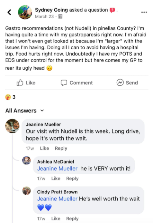
Task: Reply to Cindy Pratt Brown's comment
Action: coord(72,218)
